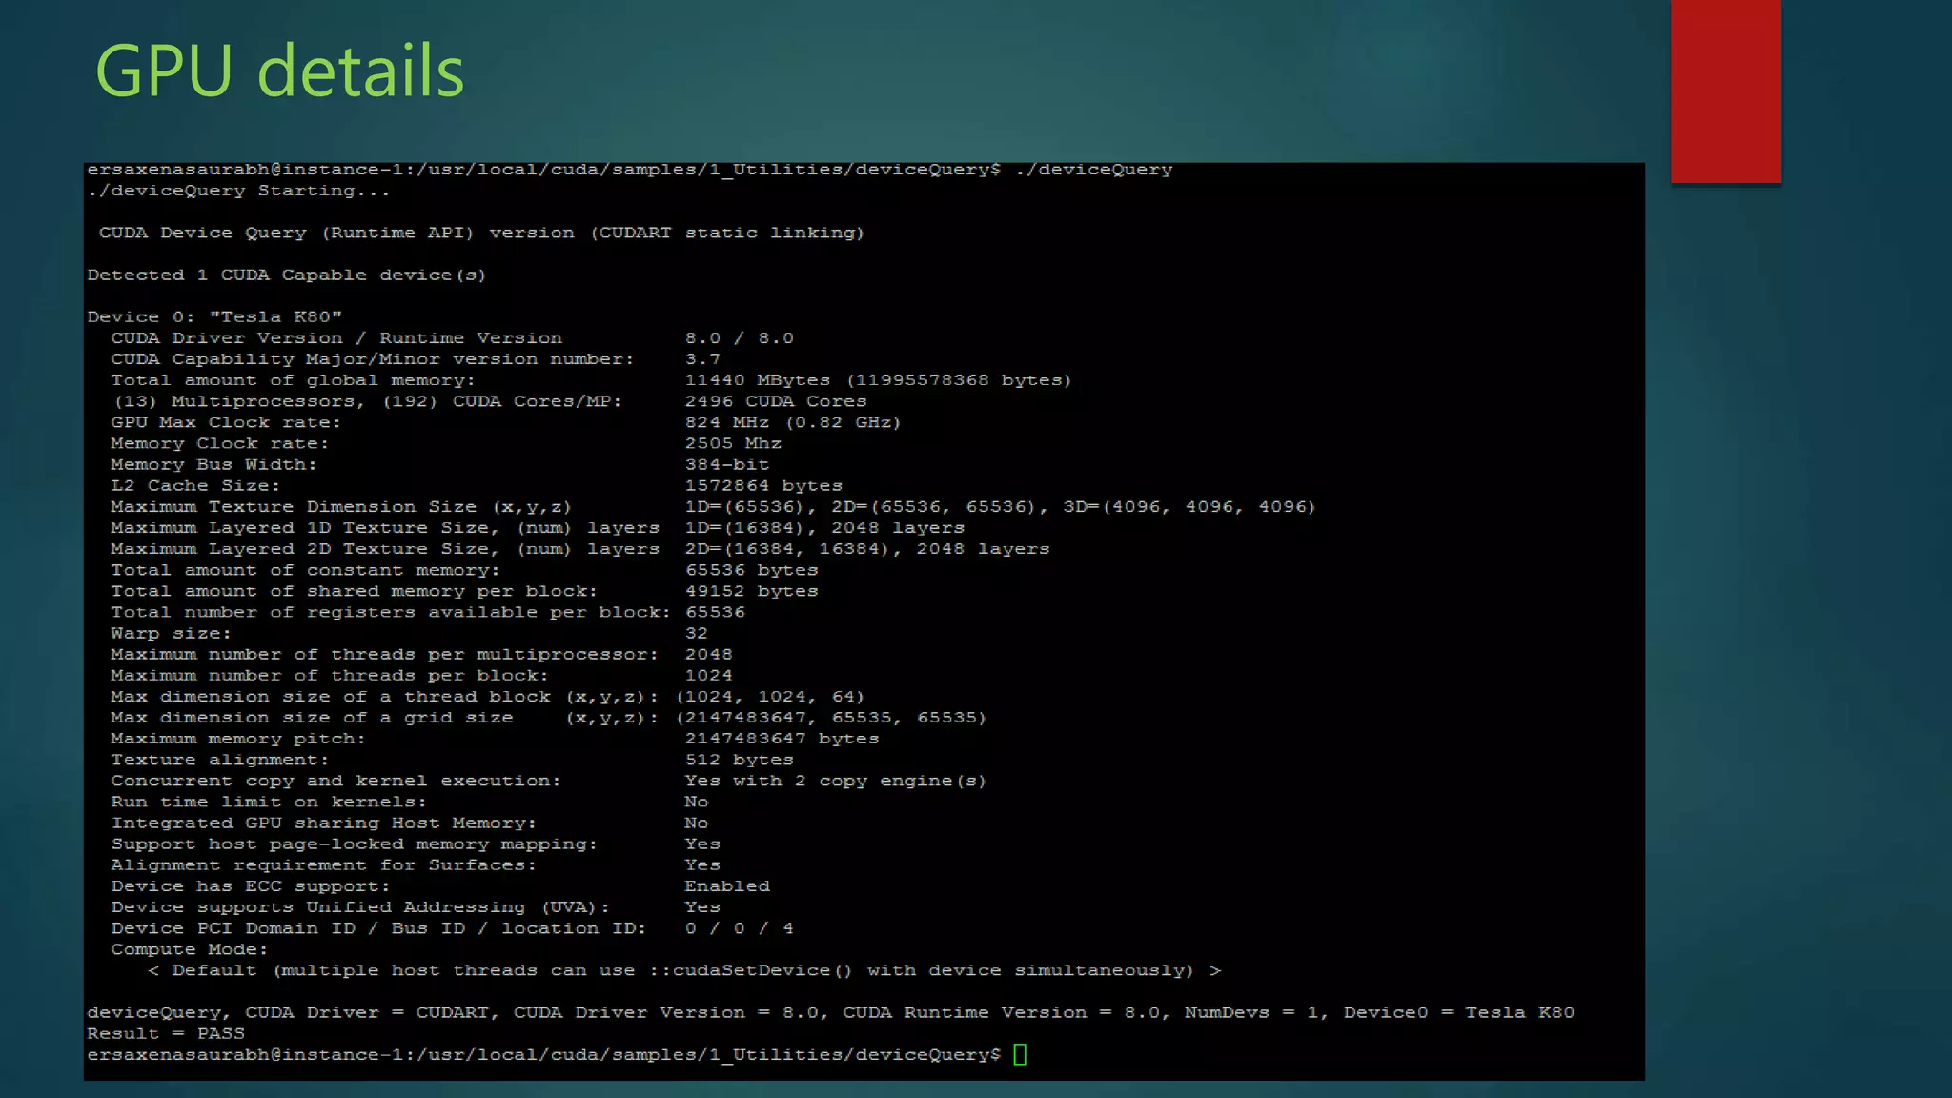Click the Maximum memory pitch label

pyautogui.click(x=237, y=739)
